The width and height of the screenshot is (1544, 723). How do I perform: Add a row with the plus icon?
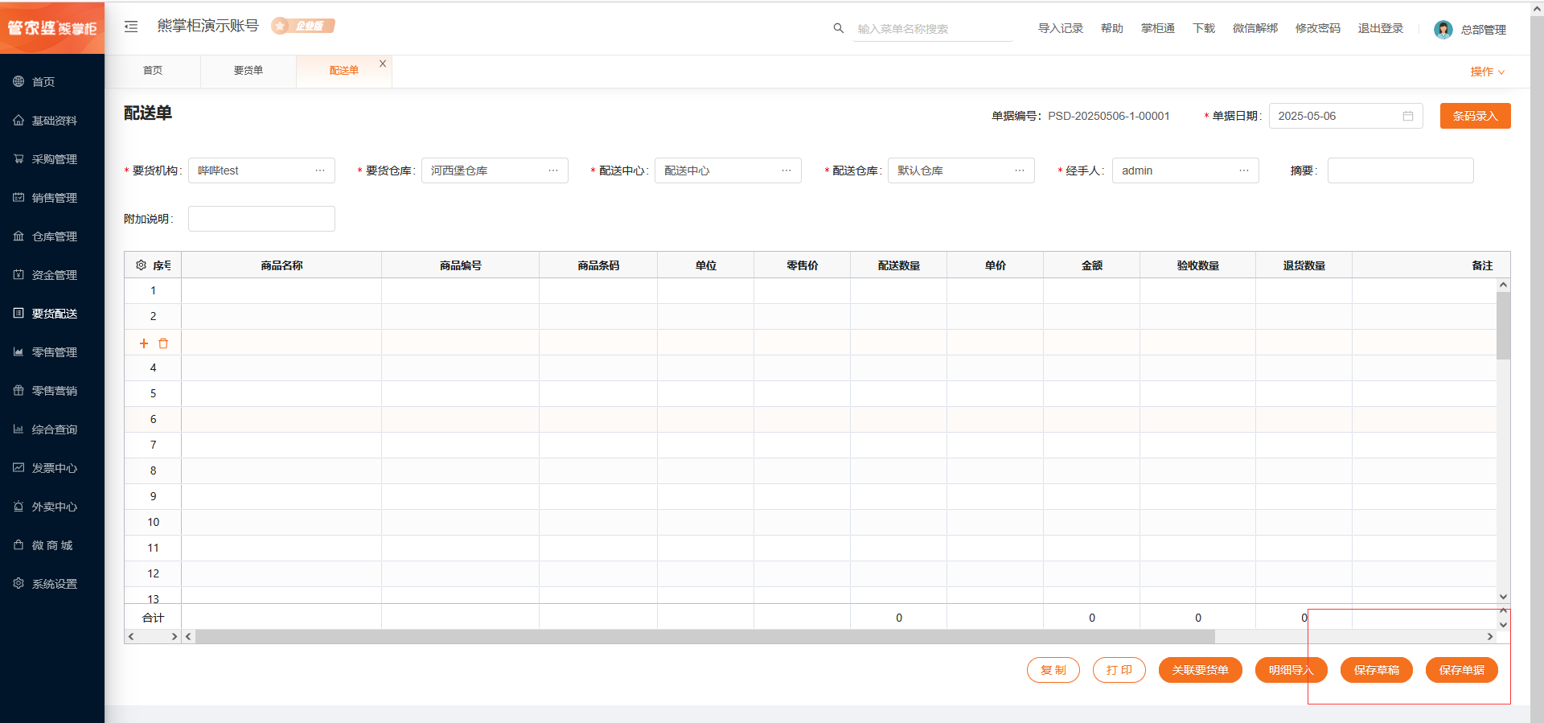click(x=144, y=343)
